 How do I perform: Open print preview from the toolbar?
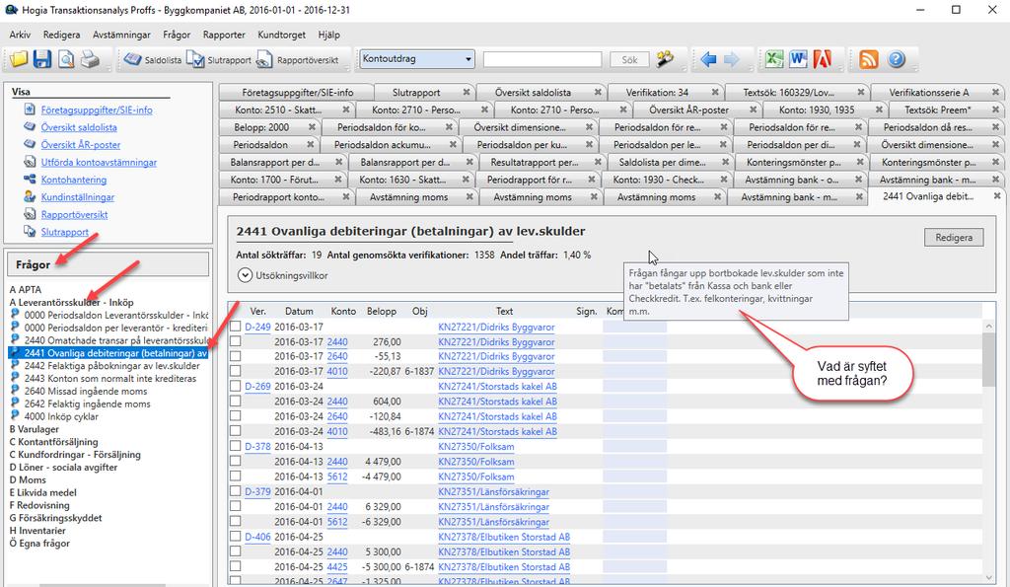(66, 59)
